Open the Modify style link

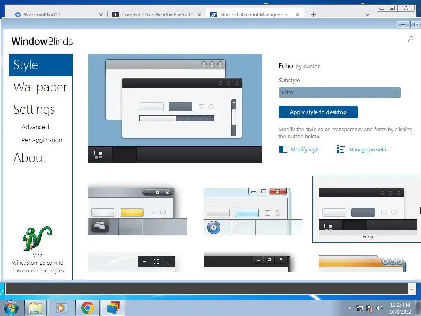pyautogui.click(x=305, y=149)
